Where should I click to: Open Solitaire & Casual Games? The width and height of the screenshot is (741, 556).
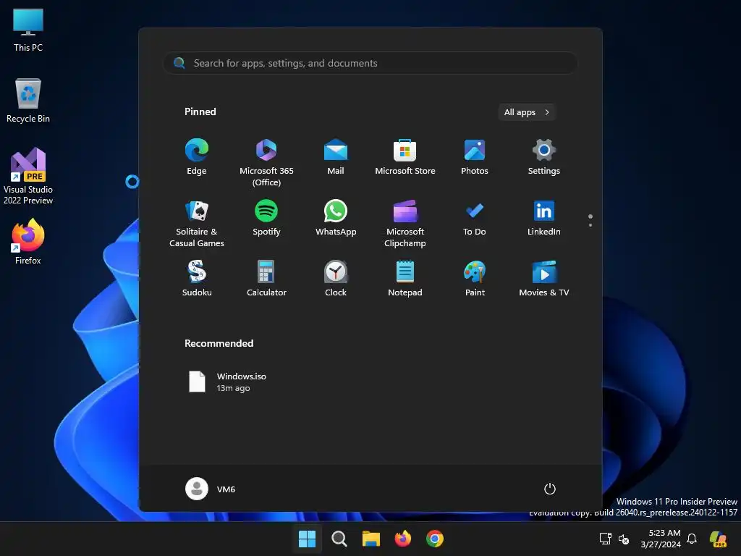point(197,224)
